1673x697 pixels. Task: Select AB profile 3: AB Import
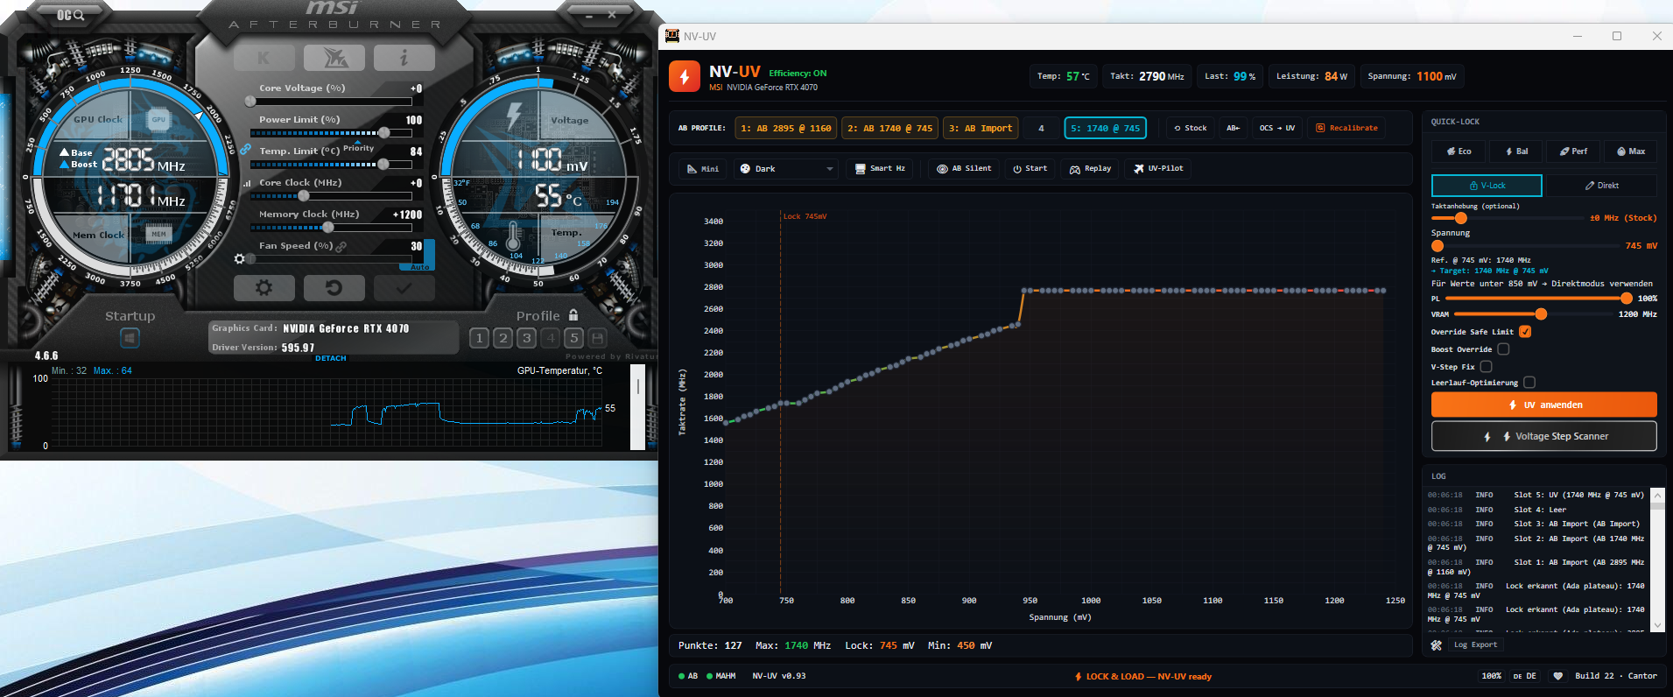[x=981, y=128]
